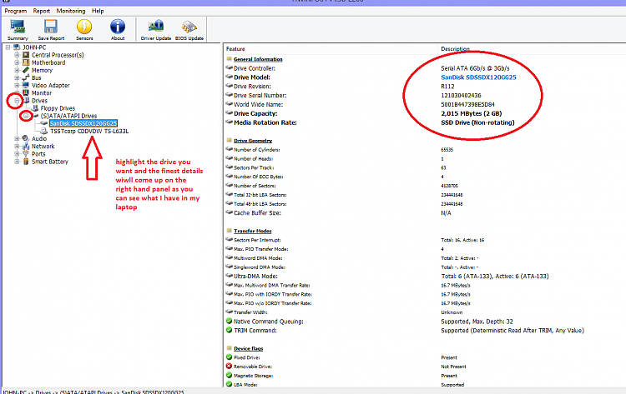Select the JOHN-PC computer icon
Screen dimensions: 626x394
(x=17, y=47)
